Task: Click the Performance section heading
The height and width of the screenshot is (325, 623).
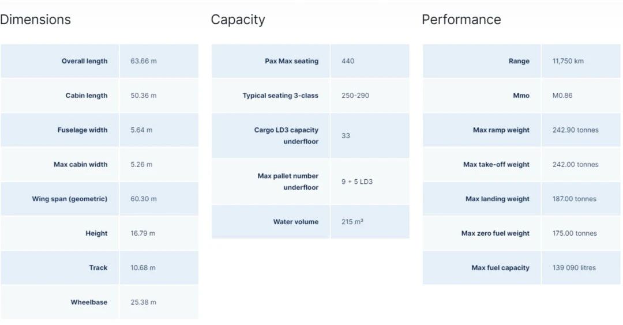Action: 461,20
